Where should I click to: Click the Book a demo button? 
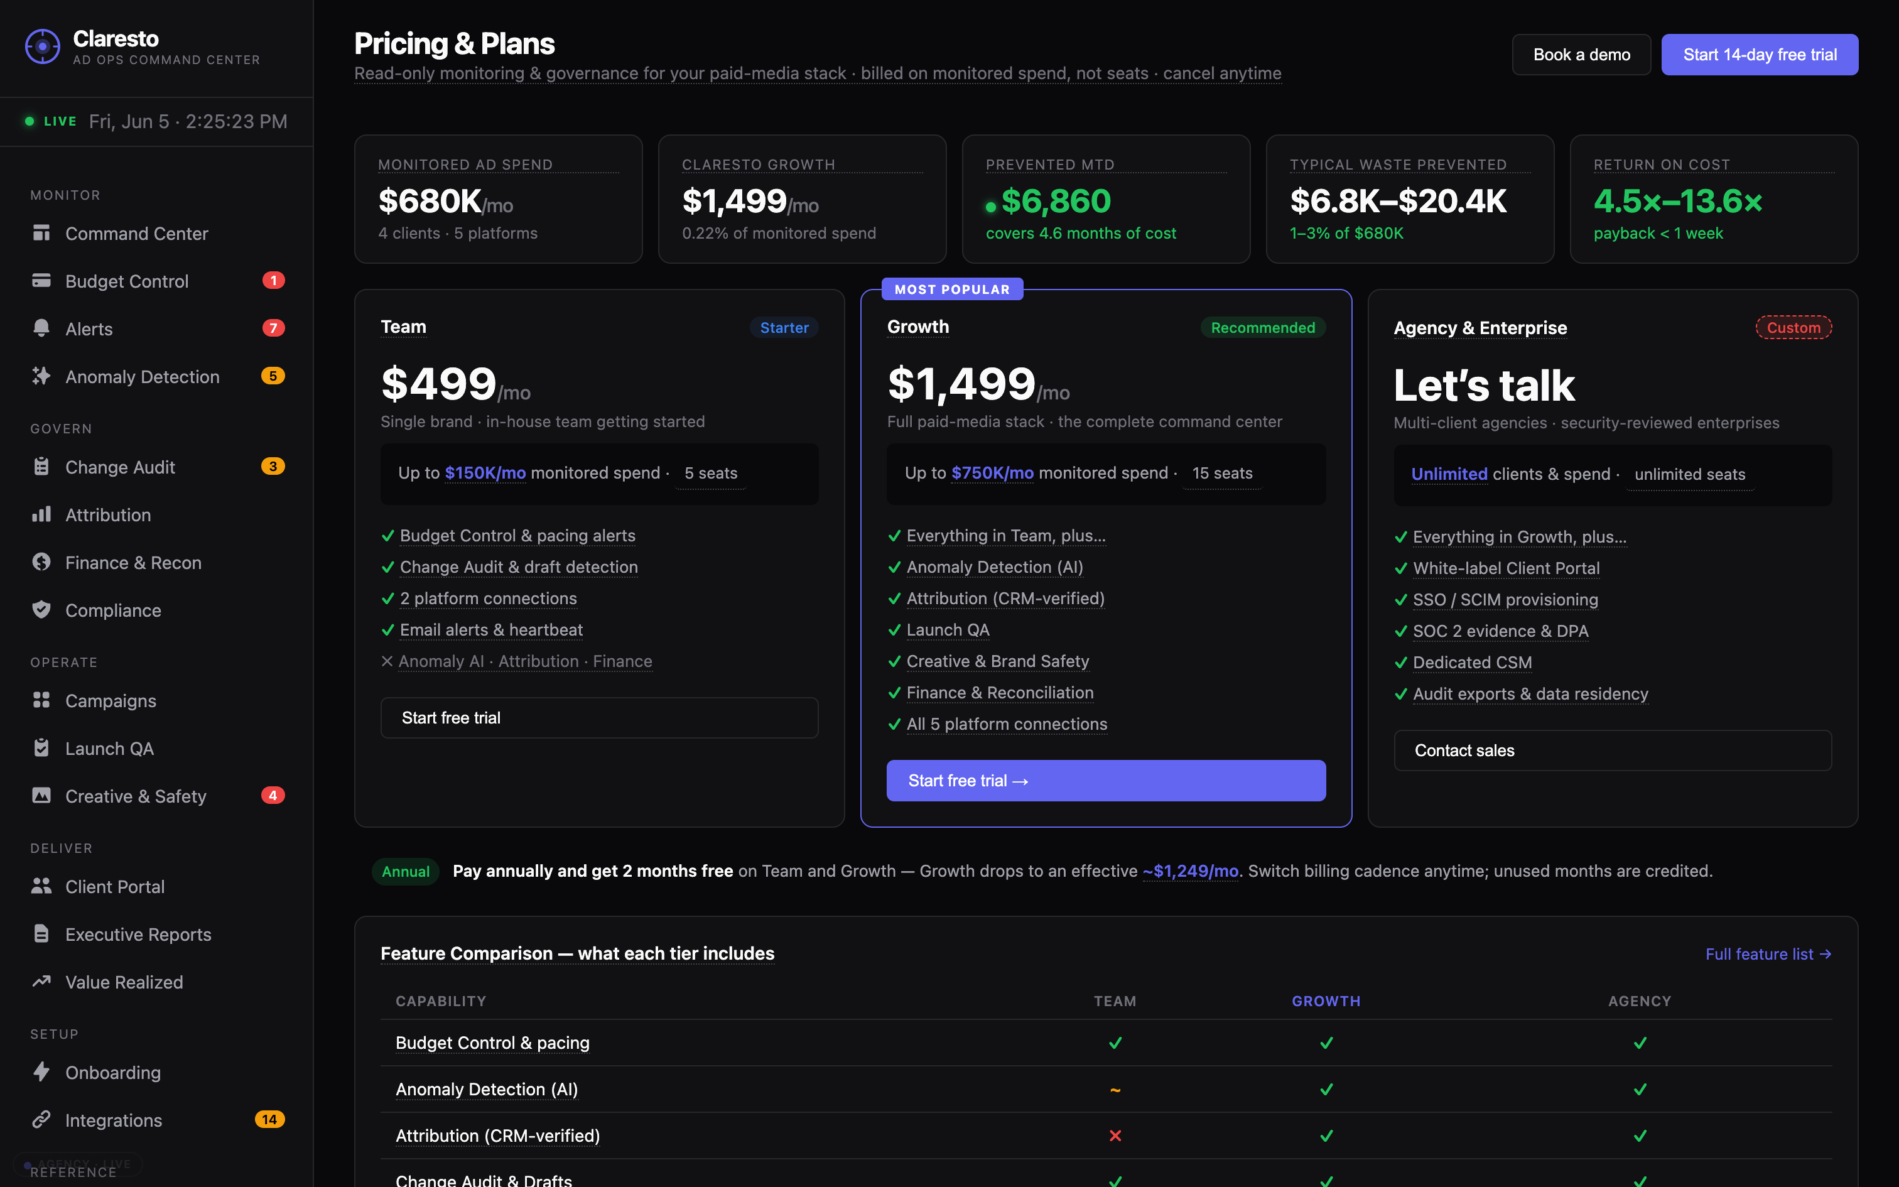(1581, 54)
